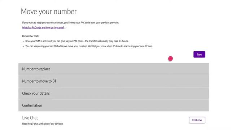Viewport: 231px width, 130px height.
Task: Open the 'Confirmation' step
Action: [x=114, y=105]
